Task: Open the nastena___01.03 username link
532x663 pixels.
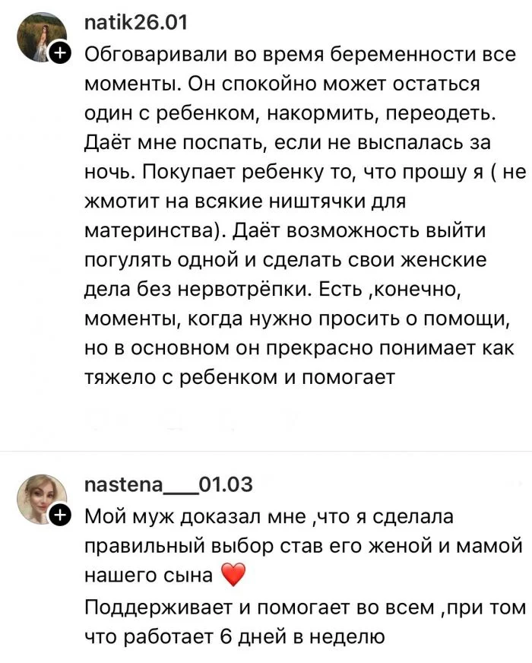Action: [168, 485]
